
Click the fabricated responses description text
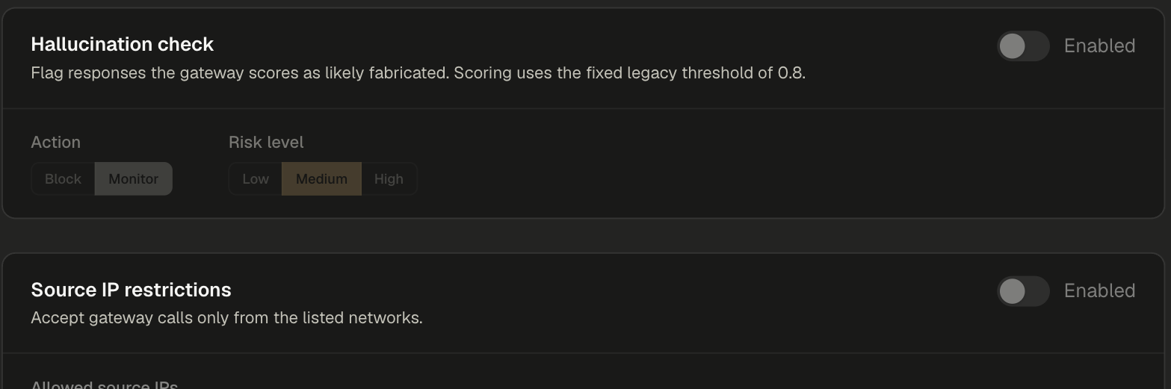pyautogui.click(x=418, y=73)
